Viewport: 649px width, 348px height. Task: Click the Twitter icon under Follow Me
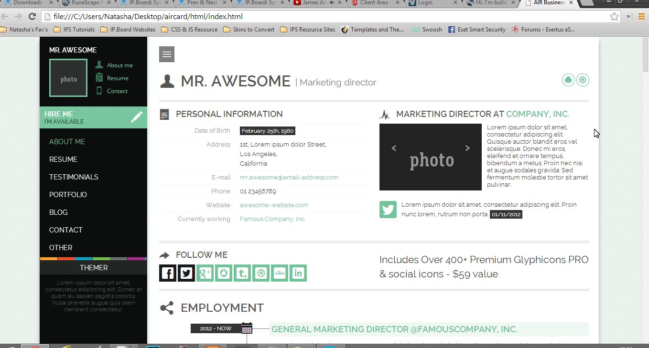(186, 273)
